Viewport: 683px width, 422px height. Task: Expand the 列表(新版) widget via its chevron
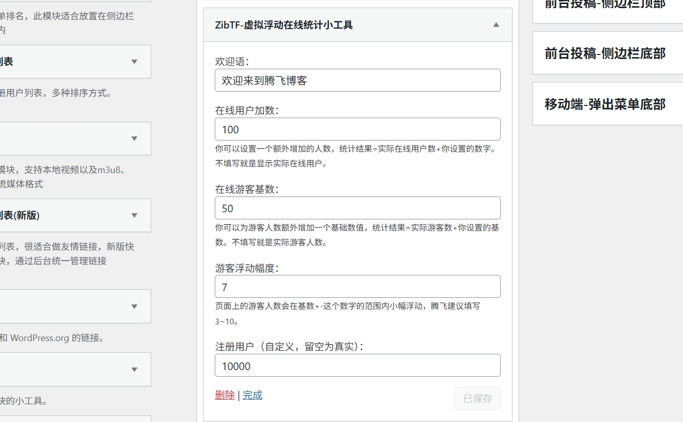(134, 215)
